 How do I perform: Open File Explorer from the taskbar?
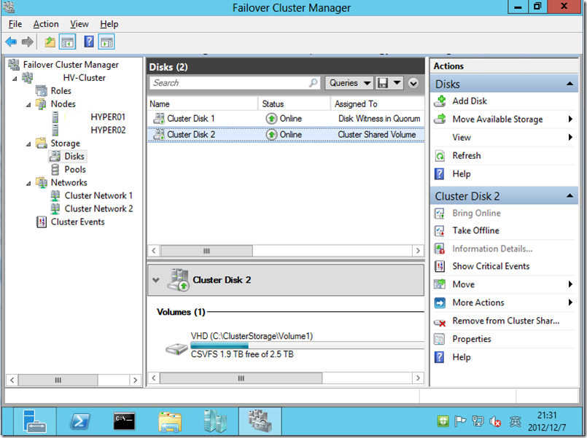[x=171, y=421]
